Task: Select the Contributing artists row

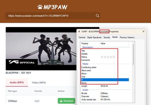Action: pyautogui.click(x=105, y=67)
